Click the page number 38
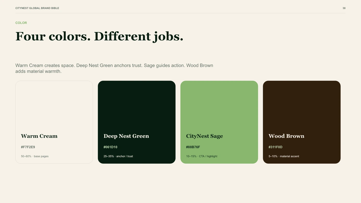 pyautogui.click(x=344, y=8)
